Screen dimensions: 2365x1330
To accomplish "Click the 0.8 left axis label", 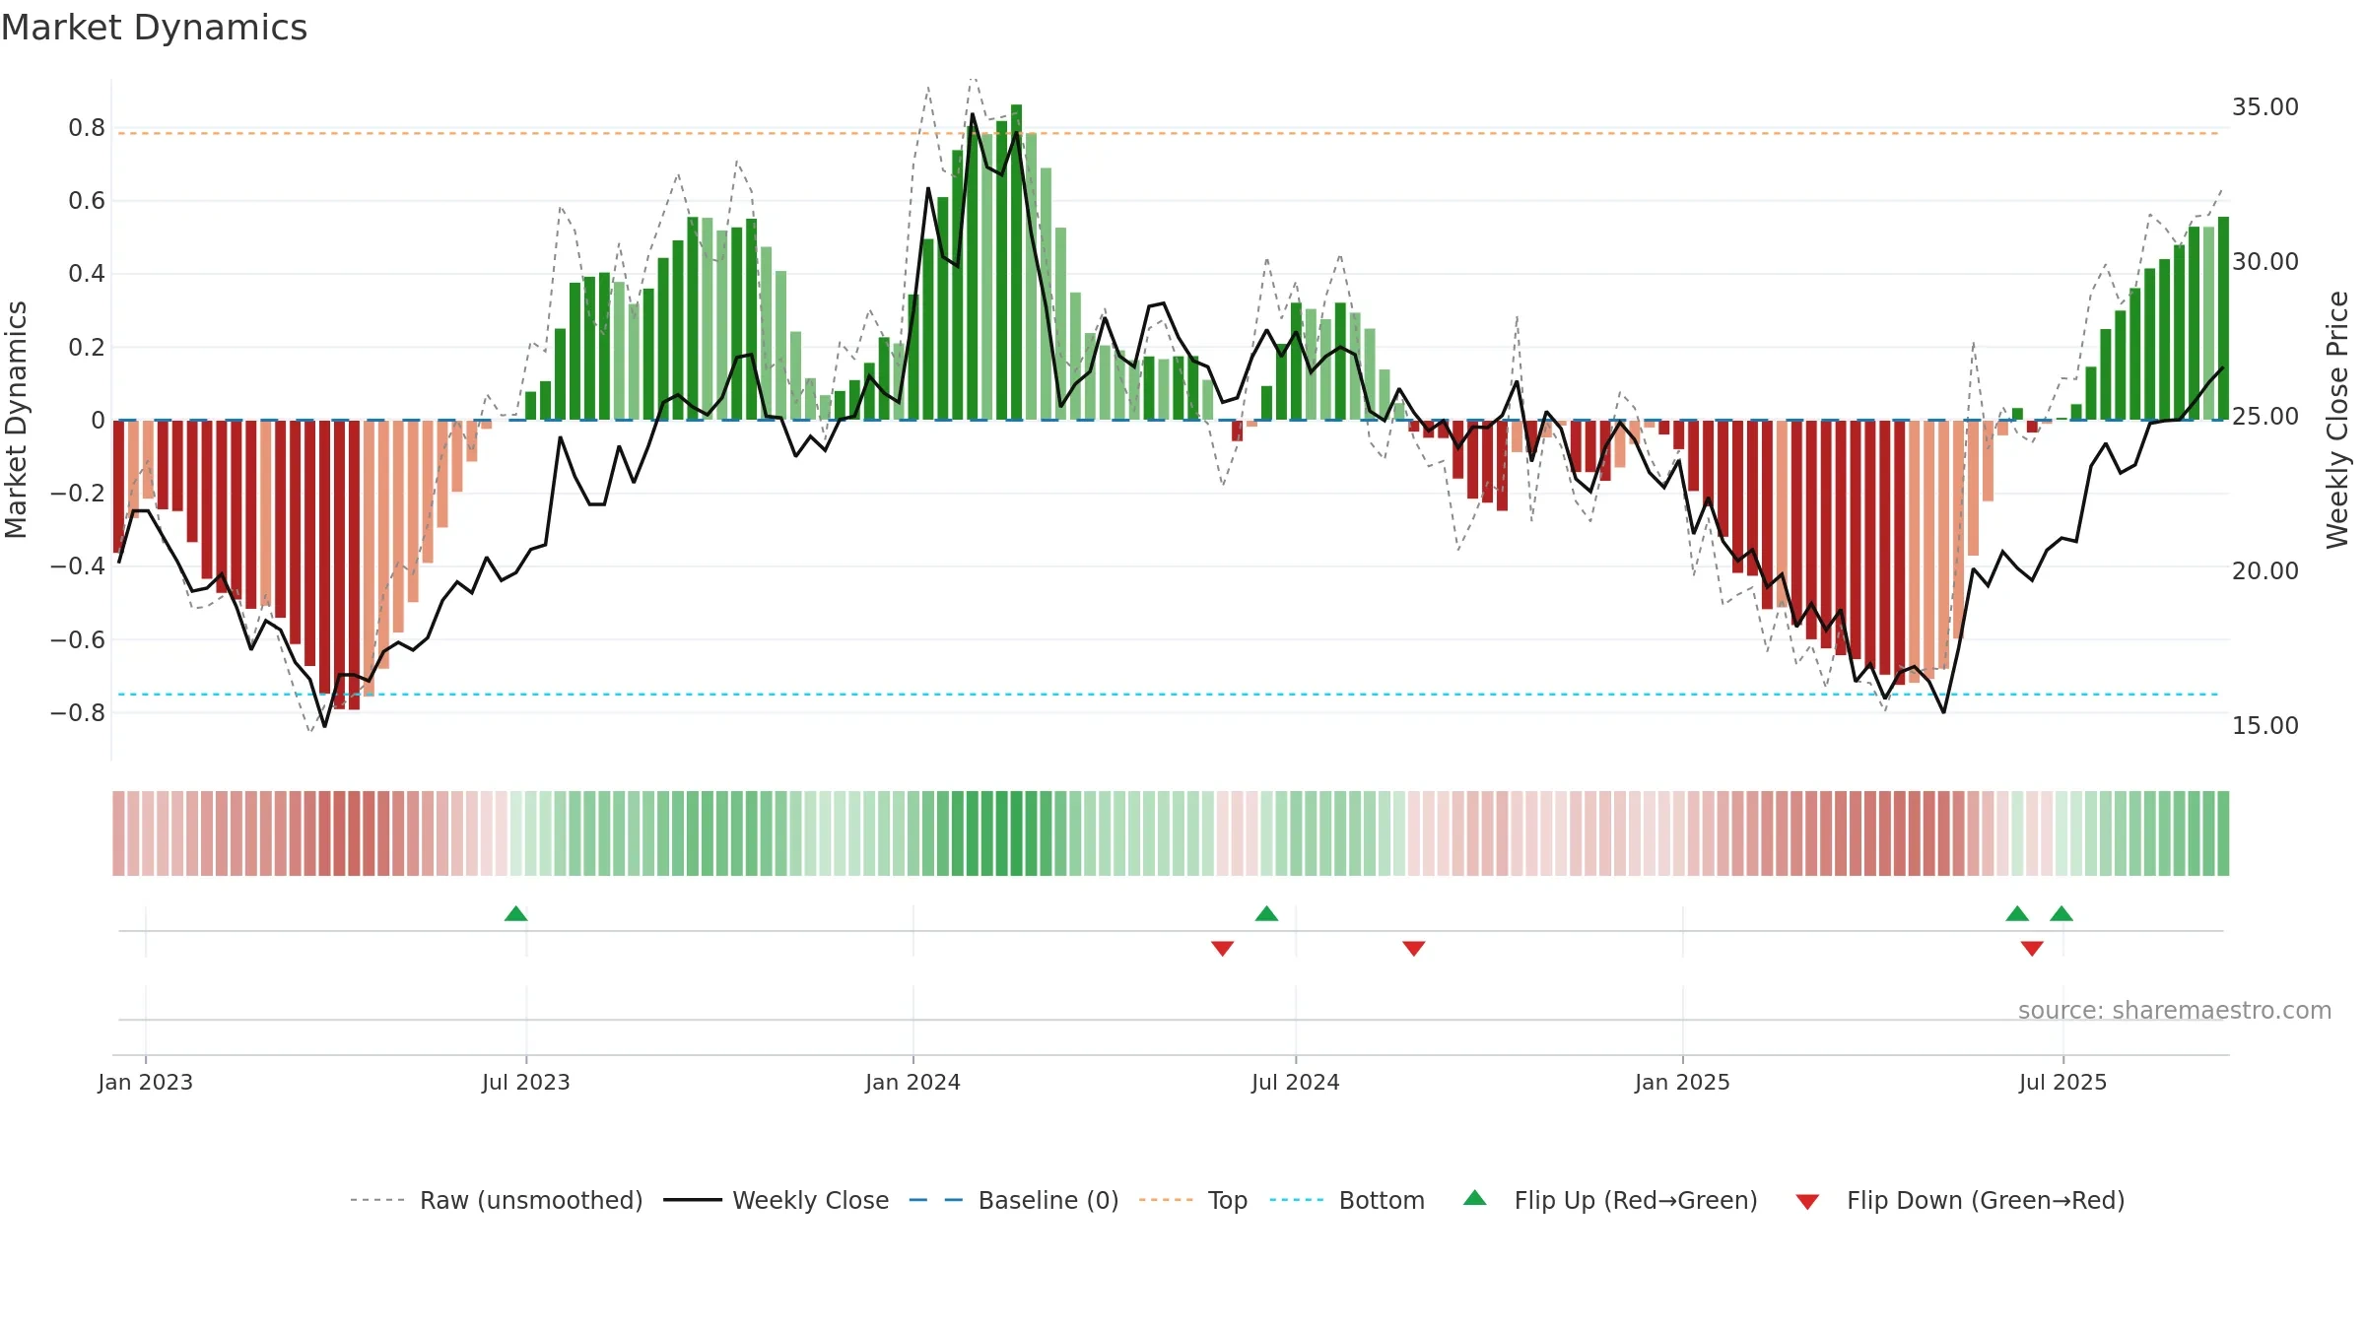I will pyautogui.click(x=87, y=127).
